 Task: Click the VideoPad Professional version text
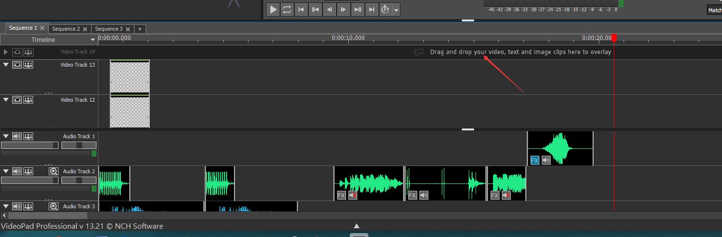(x=82, y=226)
